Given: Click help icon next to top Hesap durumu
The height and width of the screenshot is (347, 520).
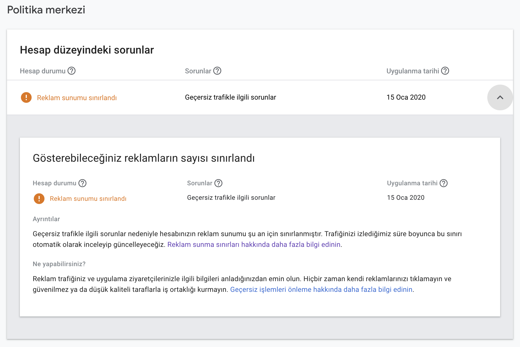Looking at the screenshot, I should pyautogui.click(x=72, y=71).
